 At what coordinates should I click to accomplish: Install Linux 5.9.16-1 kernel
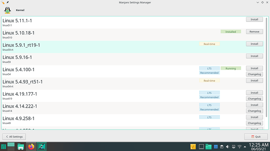254,56
